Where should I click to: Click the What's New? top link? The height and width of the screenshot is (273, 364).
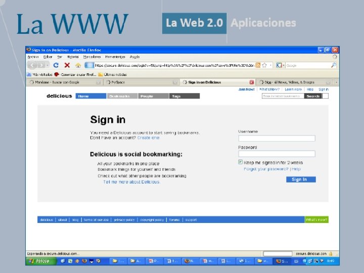click(269, 89)
